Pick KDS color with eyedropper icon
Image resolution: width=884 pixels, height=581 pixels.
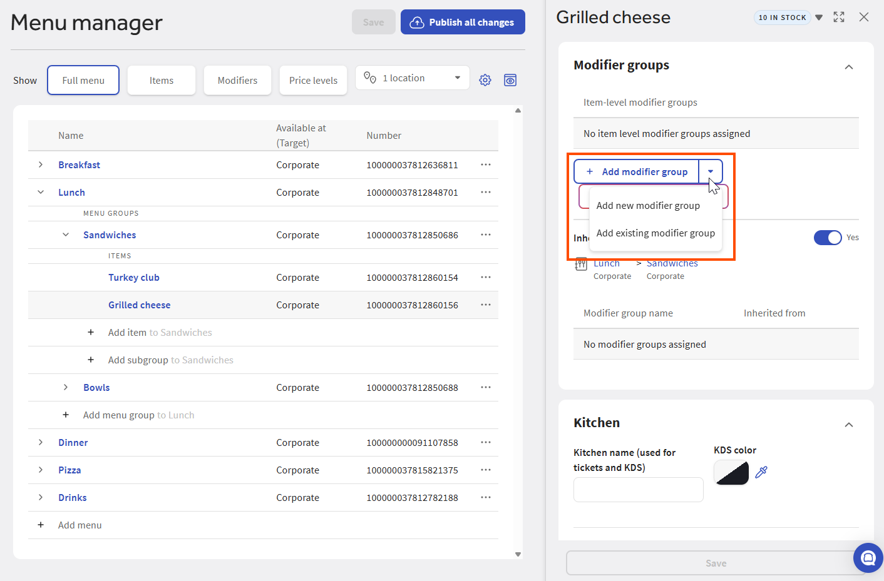pos(761,472)
